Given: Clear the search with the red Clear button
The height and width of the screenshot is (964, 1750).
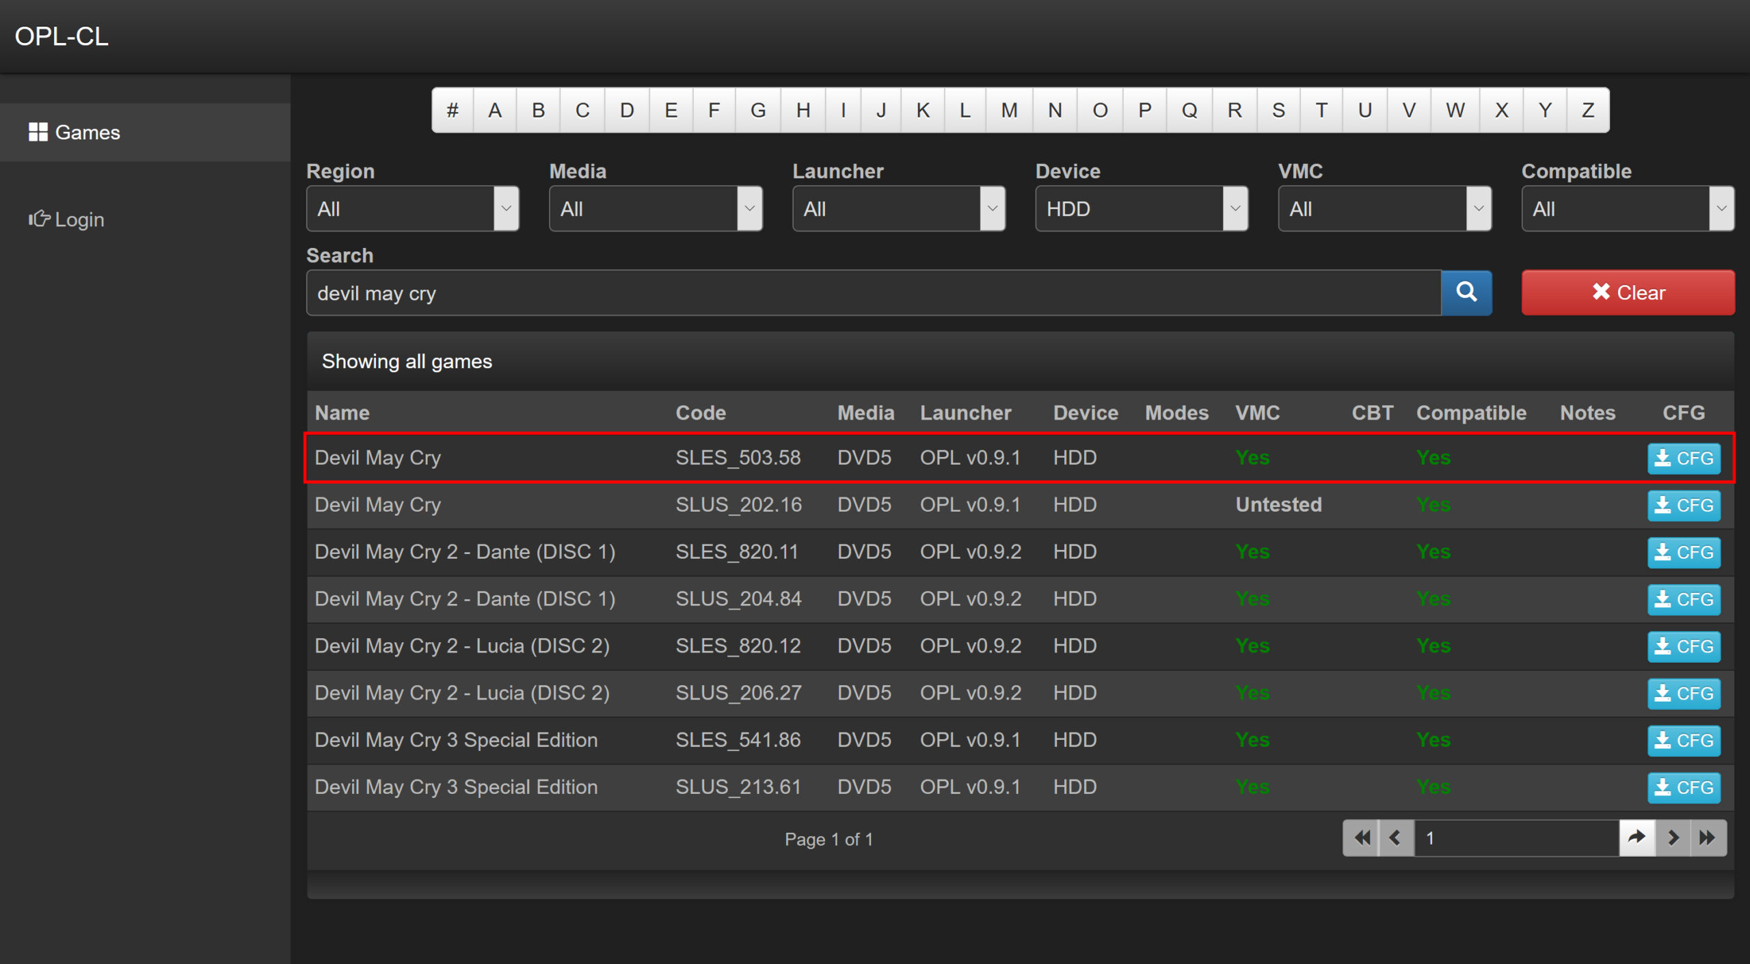Looking at the screenshot, I should coord(1628,292).
